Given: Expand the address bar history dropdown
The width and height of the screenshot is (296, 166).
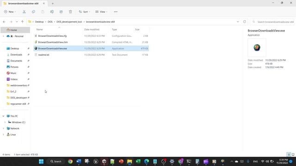Looking at the screenshot, I should [238, 22].
